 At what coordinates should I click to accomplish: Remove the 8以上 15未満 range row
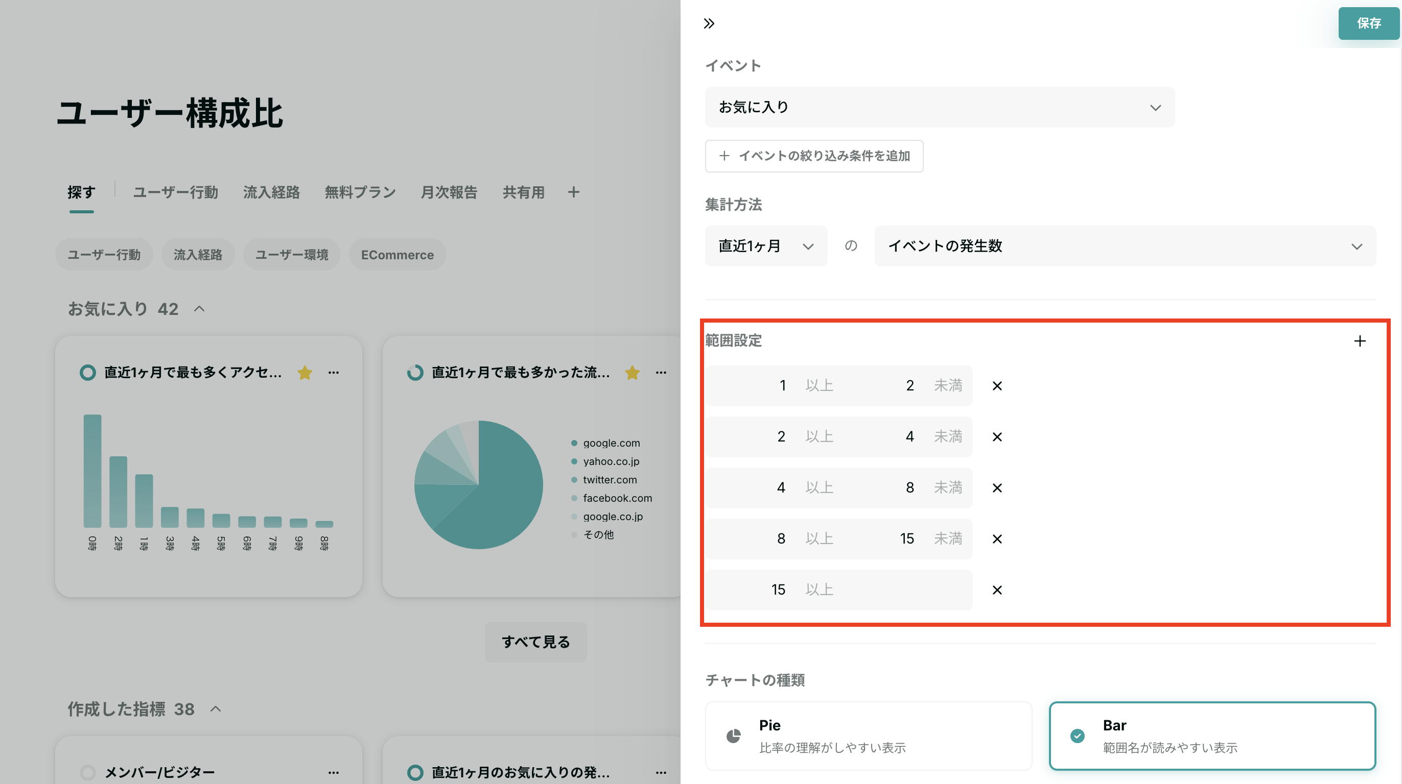click(997, 540)
